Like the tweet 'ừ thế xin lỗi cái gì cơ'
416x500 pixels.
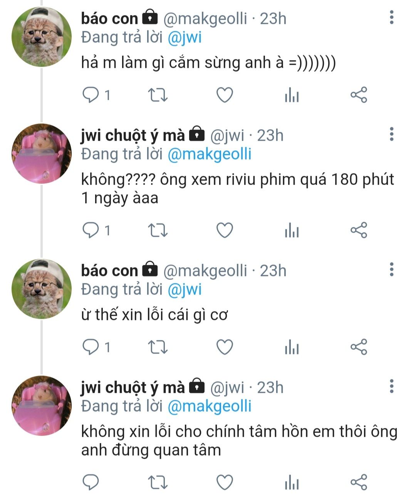coord(224,347)
